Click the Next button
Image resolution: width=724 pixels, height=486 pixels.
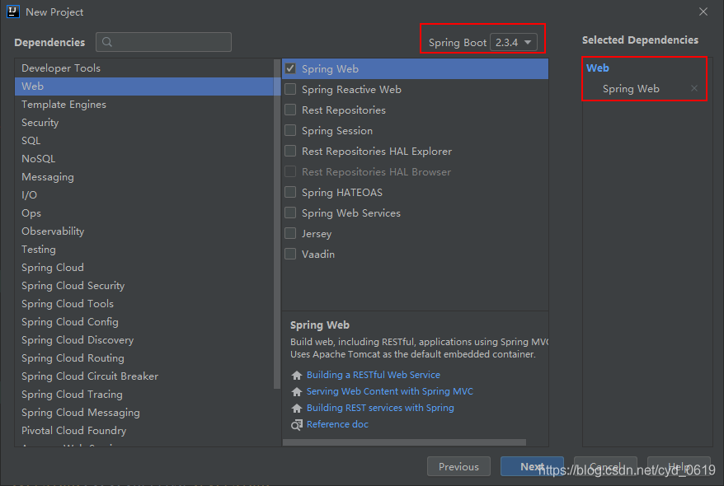[532, 466]
